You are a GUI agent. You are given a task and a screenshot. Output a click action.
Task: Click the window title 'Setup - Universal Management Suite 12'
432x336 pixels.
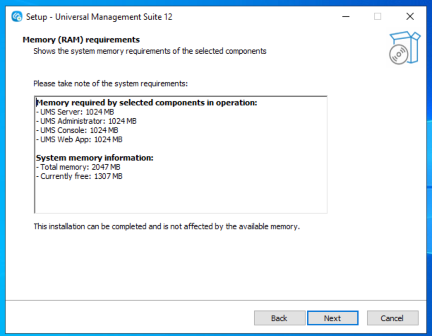click(99, 17)
